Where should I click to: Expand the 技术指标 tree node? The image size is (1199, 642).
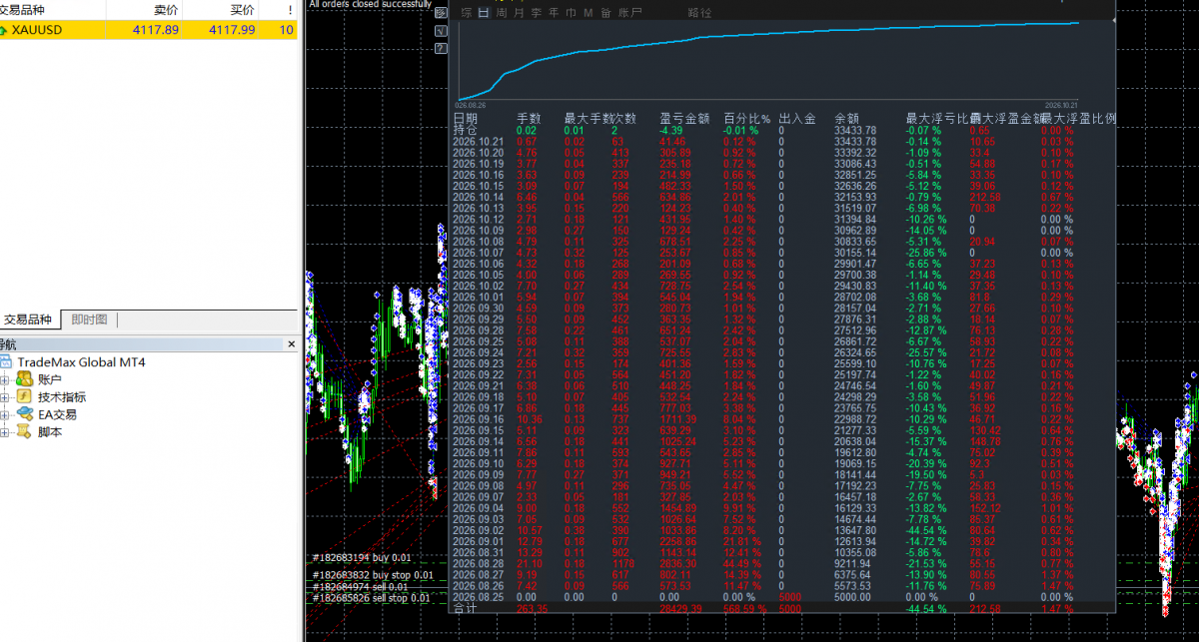pyautogui.click(x=5, y=396)
